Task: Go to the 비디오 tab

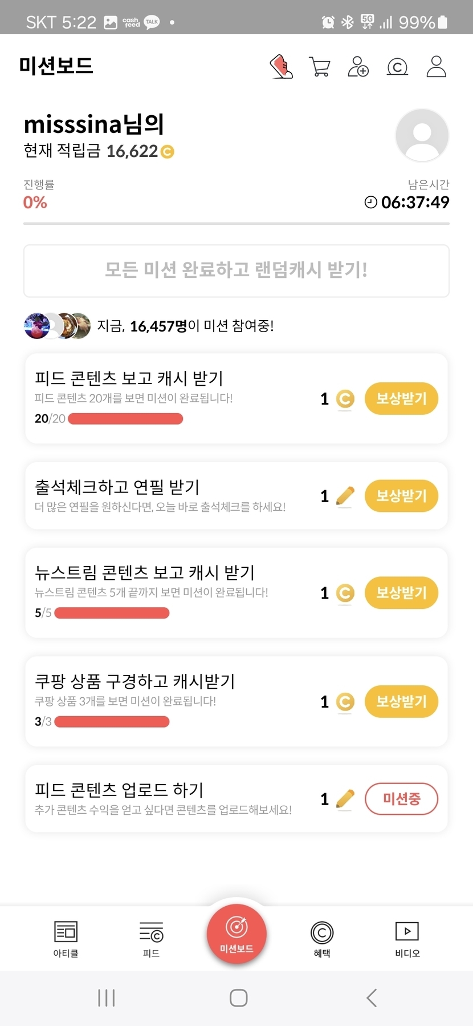Action: [x=407, y=939]
